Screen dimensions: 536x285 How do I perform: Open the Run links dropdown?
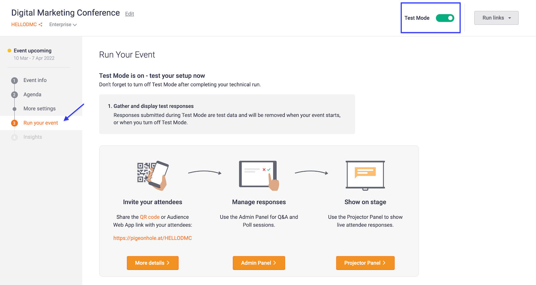pyautogui.click(x=496, y=18)
